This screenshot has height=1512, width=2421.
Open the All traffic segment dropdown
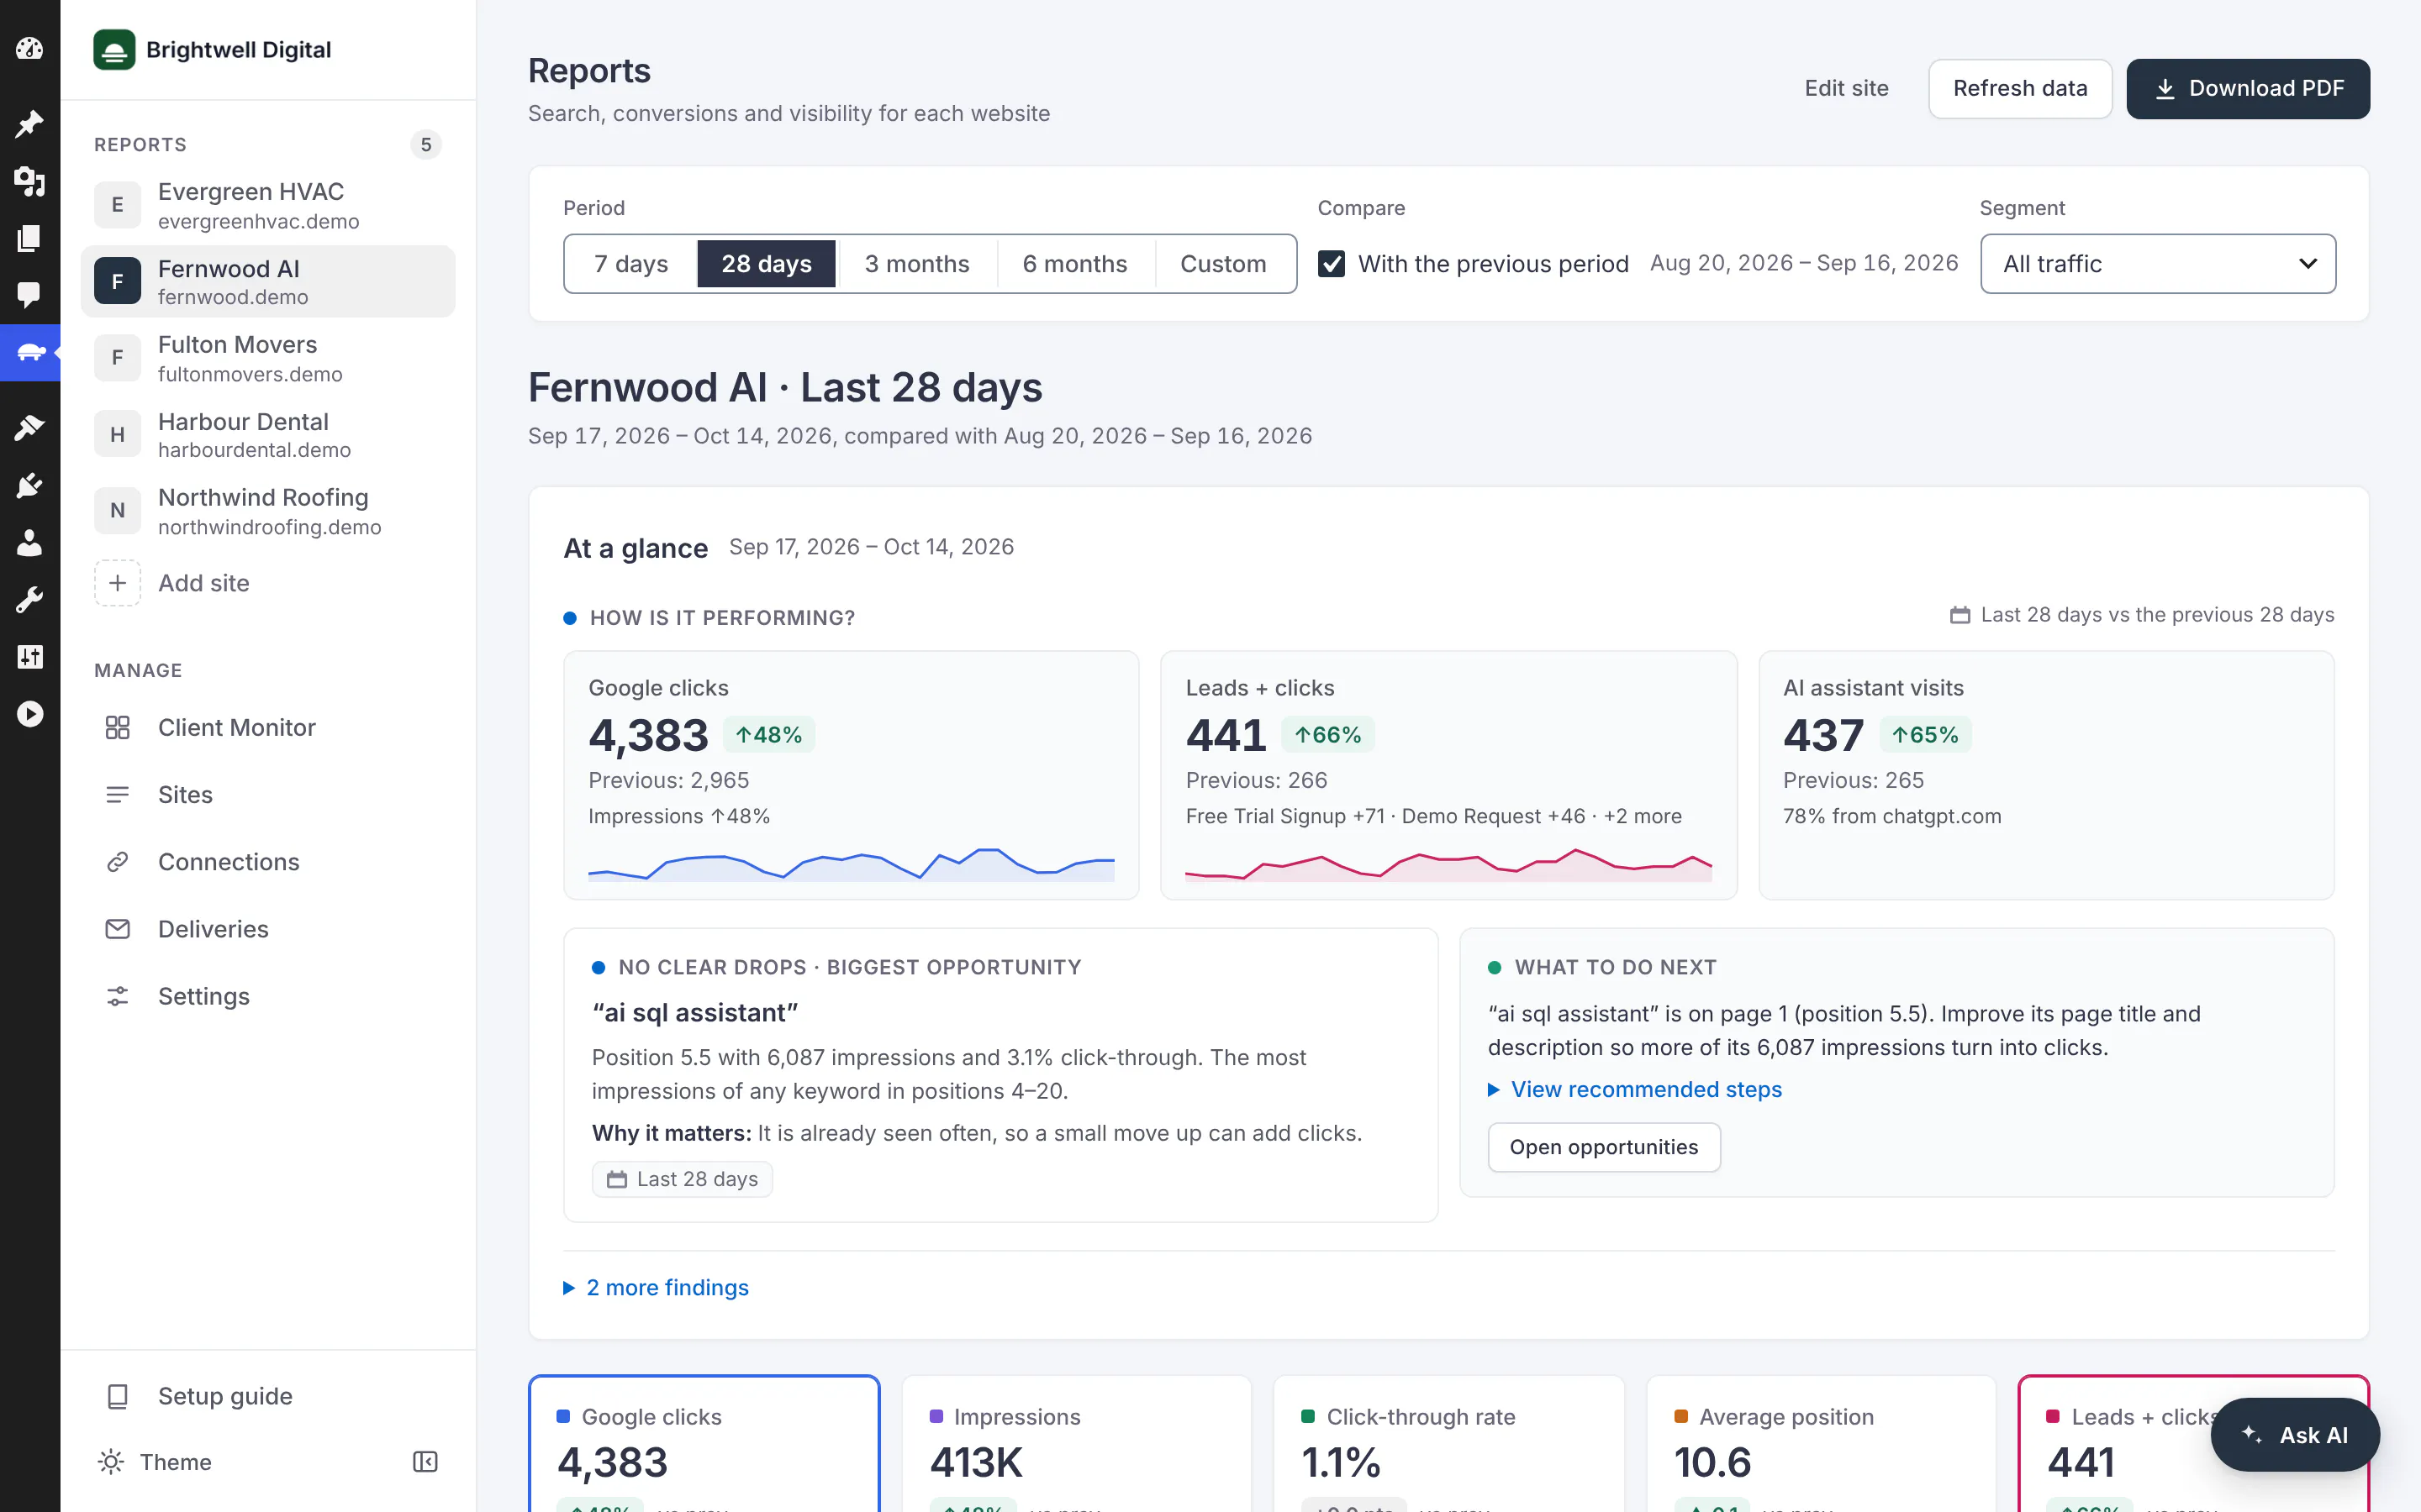[2158, 263]
